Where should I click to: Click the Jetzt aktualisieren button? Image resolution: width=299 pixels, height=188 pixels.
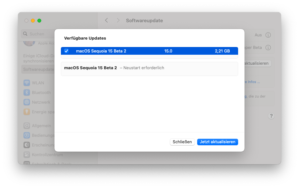pyautogui.click(x=217, y=142)
